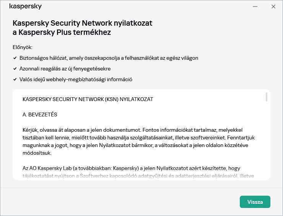Click the 'KASPERSKY SECURITY NETWORK (KSN) NYILATKOZAT' title

tap(88, 99)
